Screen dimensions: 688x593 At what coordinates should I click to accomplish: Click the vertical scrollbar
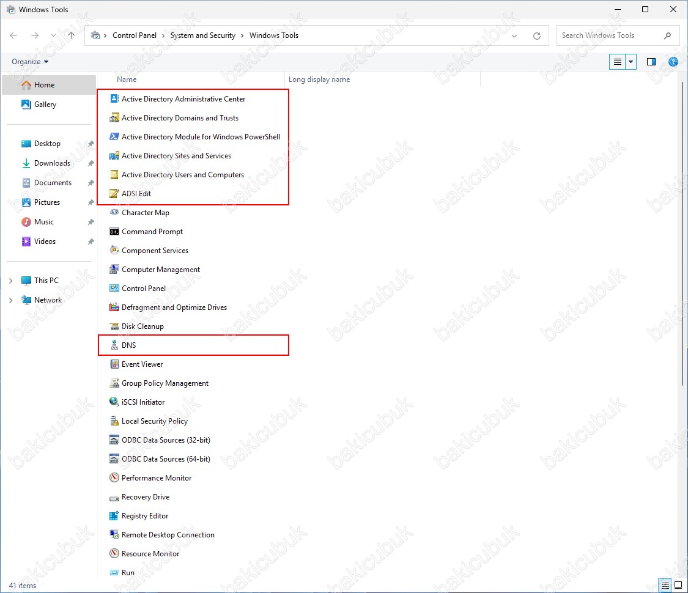(x=683, y=232)
